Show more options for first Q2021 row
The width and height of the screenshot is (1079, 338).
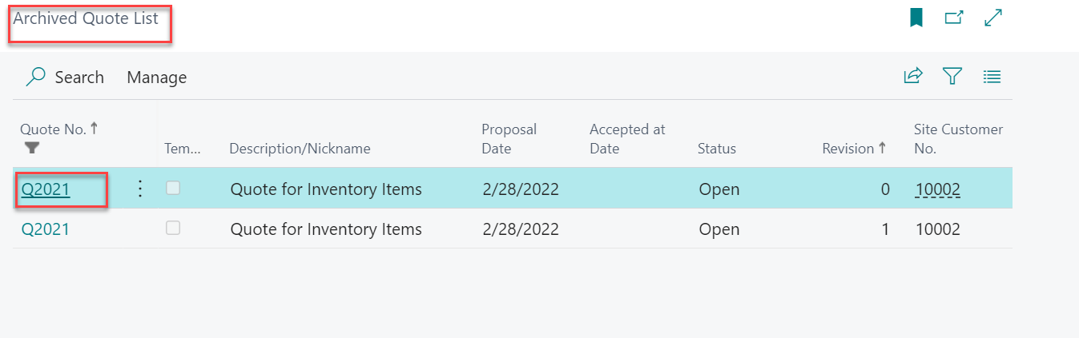(140, 189)
